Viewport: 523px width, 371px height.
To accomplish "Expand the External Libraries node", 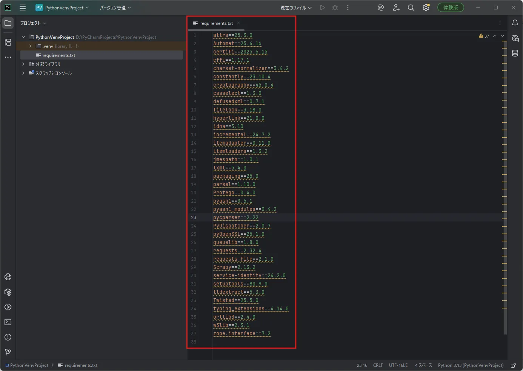I will 23,64.
